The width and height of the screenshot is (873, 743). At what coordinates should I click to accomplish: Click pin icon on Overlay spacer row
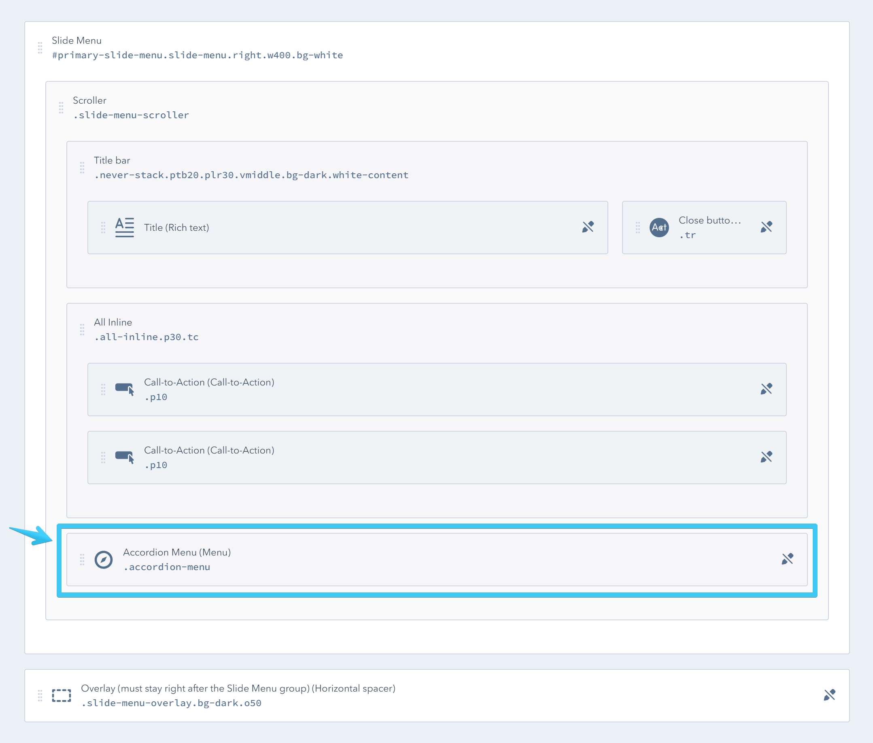[830, 695]
